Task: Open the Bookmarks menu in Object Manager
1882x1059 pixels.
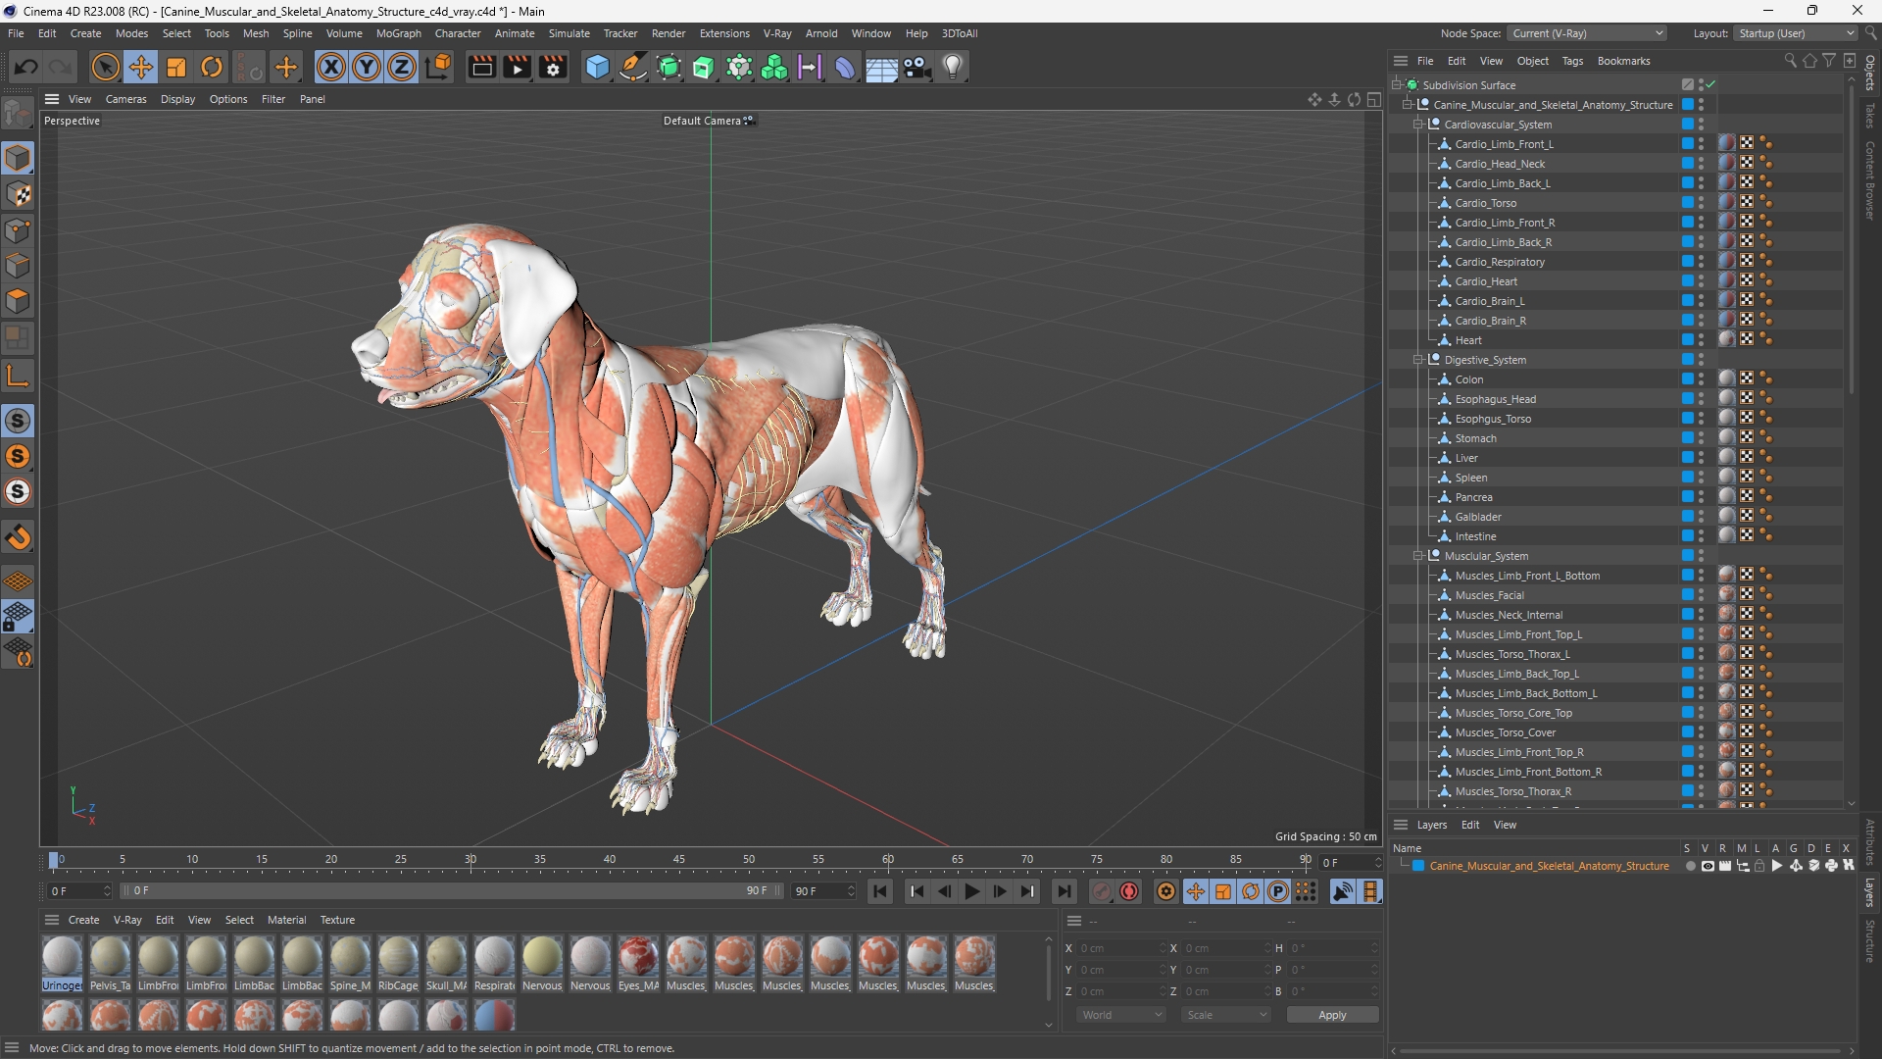Action: pyautogui.click(x=1623, y=61)
